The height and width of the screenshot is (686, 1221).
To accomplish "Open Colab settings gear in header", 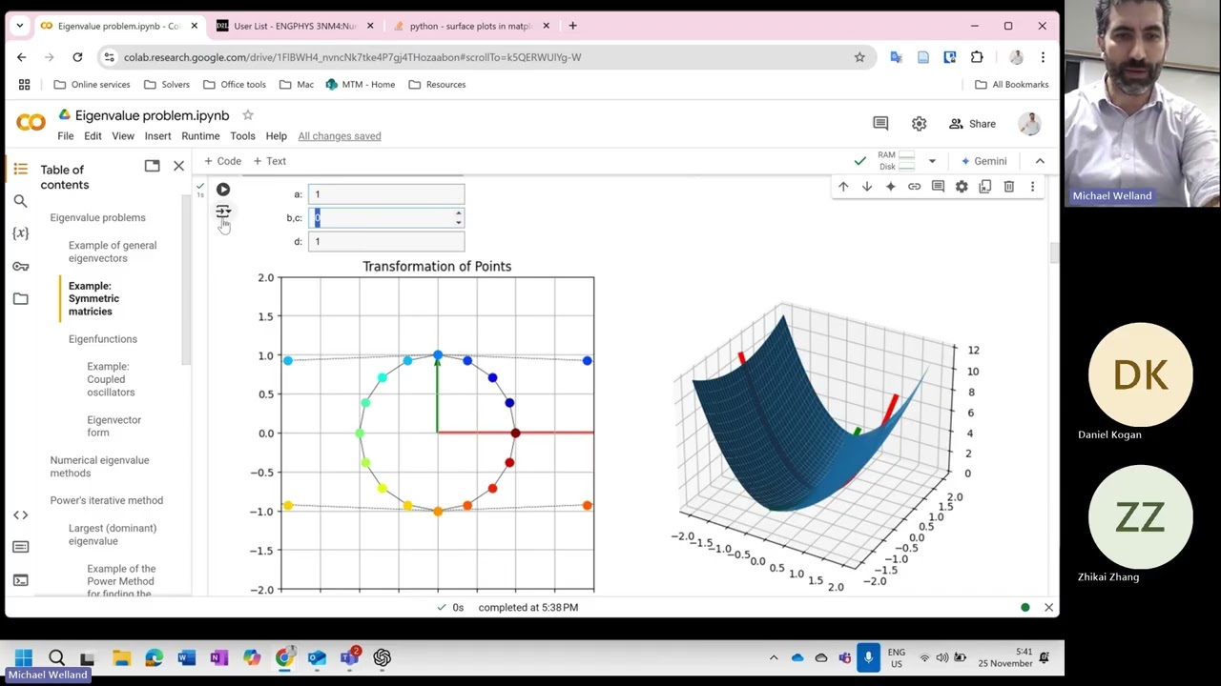I will [919, 124].
